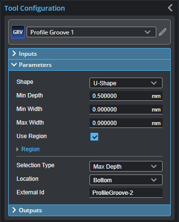
Task: Expand the Region disclosure triangle
Action: tap(17, 149)
